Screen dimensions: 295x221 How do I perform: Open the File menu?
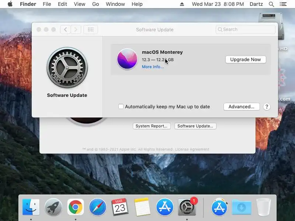pos(47,4)
